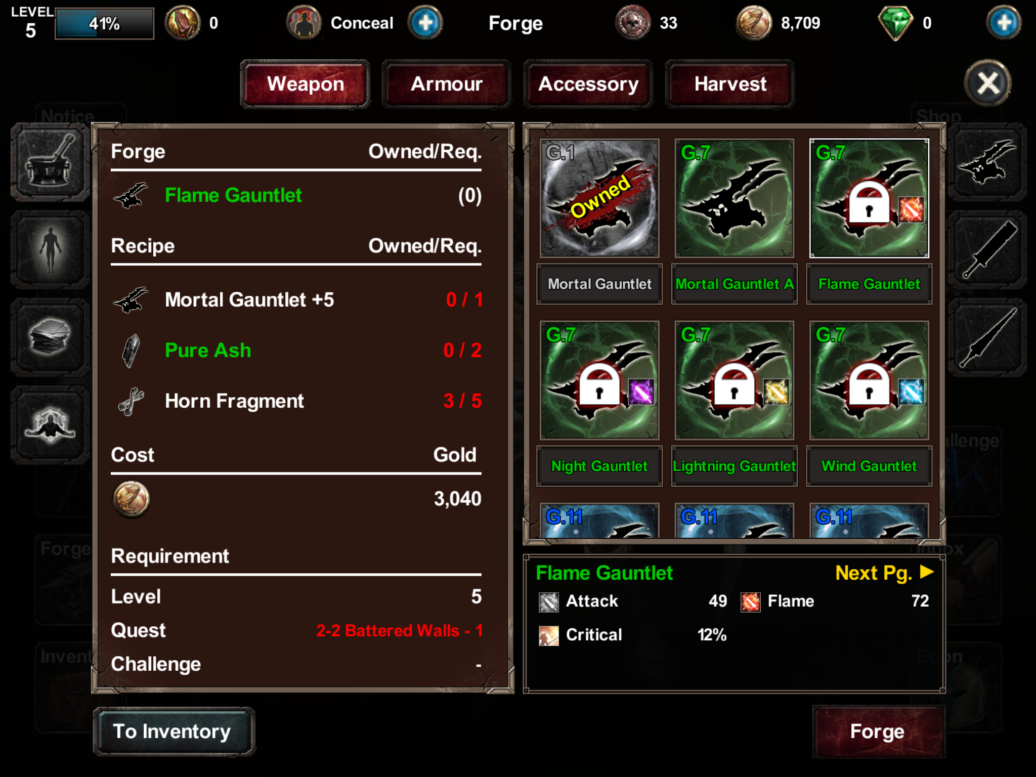The image size is (1036, 777).
Task: Select the locked Night Gauntlet thumbnail
Action: pos(599,380)
